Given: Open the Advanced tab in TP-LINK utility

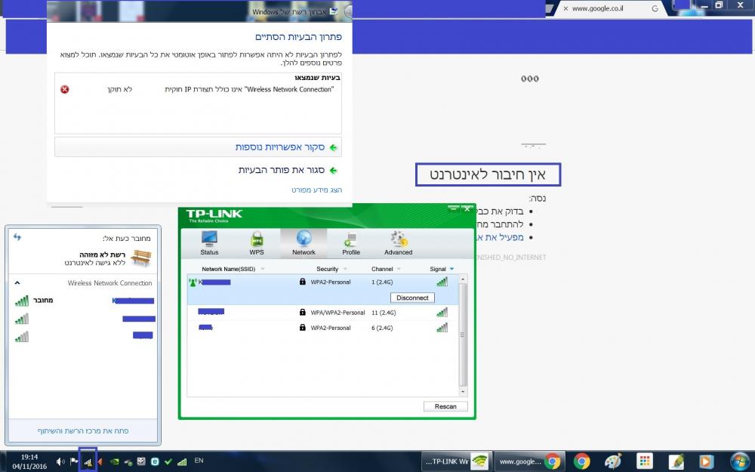Looking at the screenshot, I should coord(398,242).
